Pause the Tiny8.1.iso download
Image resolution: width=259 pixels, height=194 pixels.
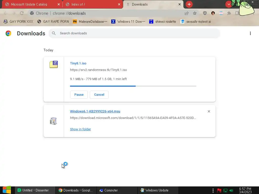(x=79, y=95)
